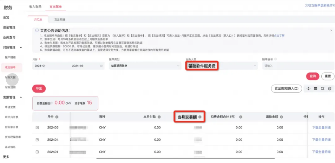Click the info icon beside 当月交易额 header
Image resolution: width=335 pixels, height=163 pixels.
click(x=200, y=117)
